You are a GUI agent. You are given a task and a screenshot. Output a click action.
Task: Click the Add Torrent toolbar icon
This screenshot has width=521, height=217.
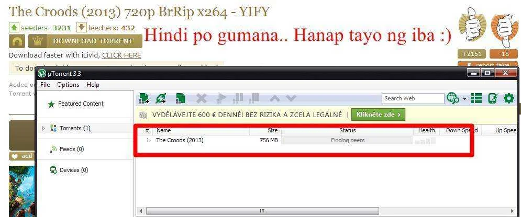tap(145, 98)
